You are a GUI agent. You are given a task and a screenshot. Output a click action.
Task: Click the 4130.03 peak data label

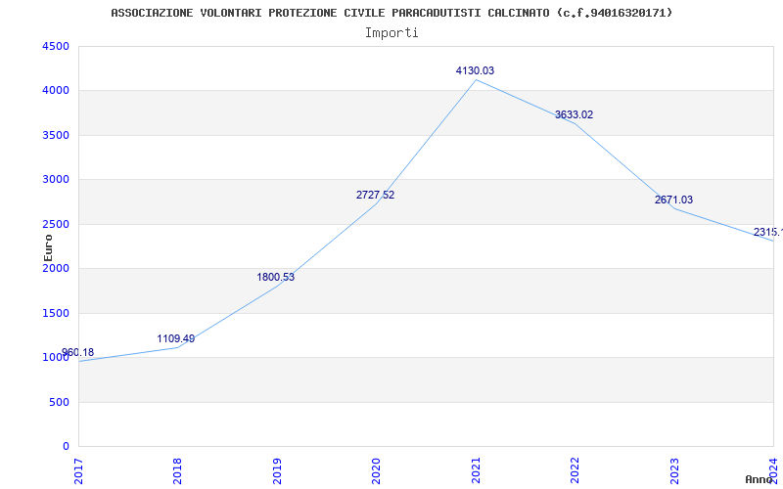pos(475,70)
